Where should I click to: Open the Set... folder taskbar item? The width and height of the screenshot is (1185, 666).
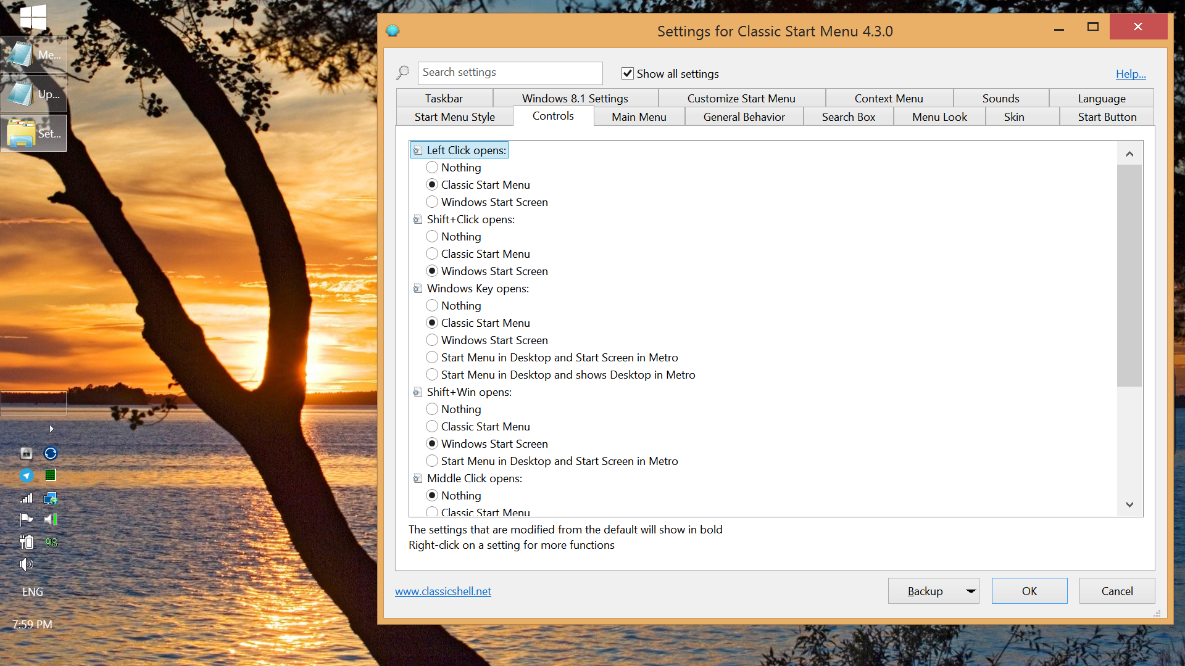[x=33, y=133]
